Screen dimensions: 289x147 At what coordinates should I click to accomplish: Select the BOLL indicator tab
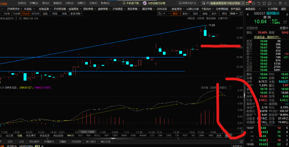[x=97, y=136]
